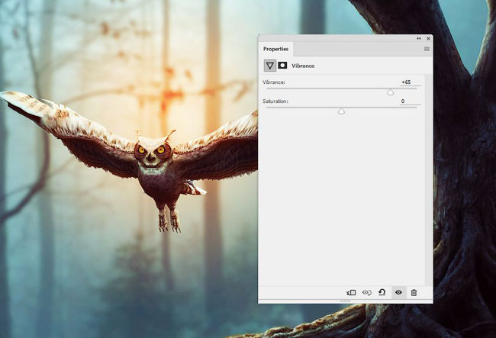Click the panel bottom resize grip

345,301
